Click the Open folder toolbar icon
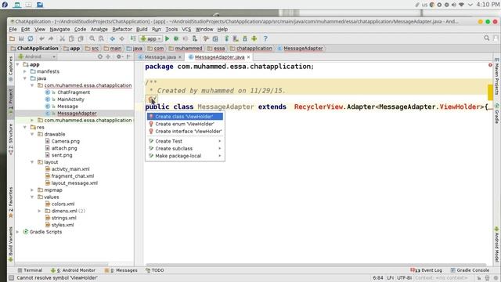The width and height of the screenshot is (501, 282). point(13,38)
